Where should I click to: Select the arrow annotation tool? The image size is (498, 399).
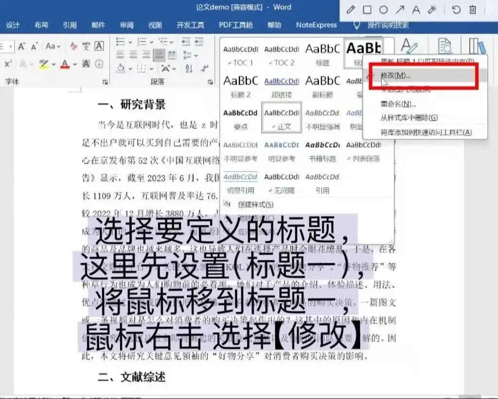(x=400, y=10)
